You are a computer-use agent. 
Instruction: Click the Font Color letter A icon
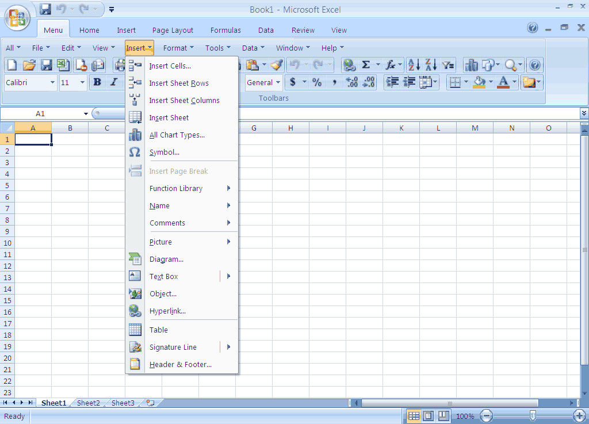(503, 82)
